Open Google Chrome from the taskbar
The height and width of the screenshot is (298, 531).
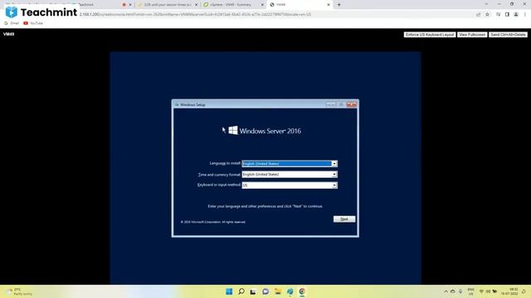[302, 291]
